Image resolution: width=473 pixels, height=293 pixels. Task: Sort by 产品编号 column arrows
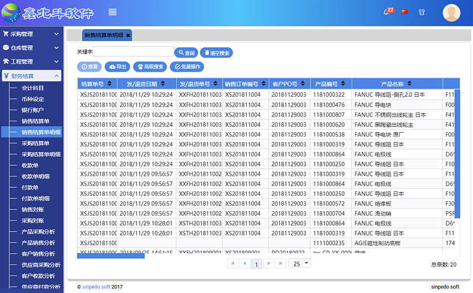[344, 84]
